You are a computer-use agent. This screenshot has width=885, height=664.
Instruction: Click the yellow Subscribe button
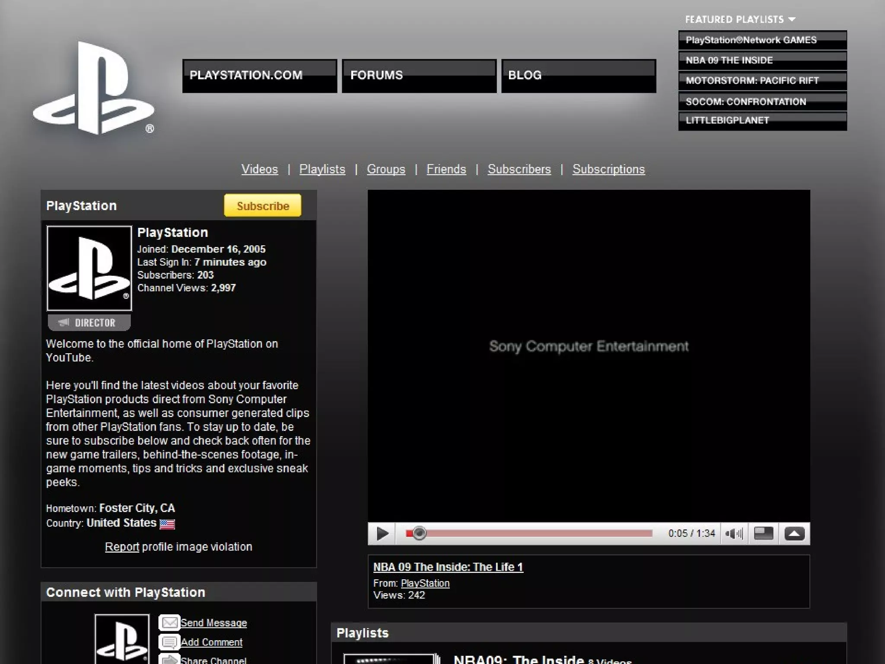[x=262, y=206]
